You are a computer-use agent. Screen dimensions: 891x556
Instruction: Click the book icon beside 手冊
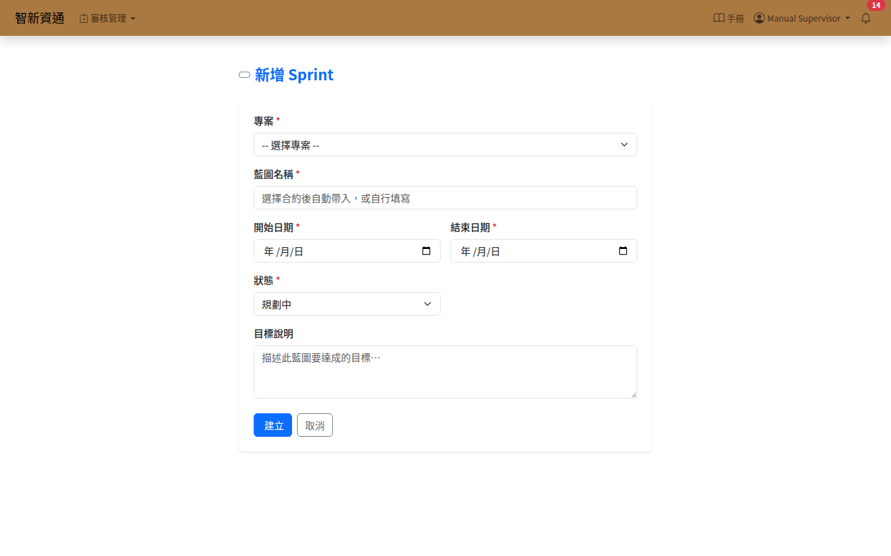click(719, 18)
